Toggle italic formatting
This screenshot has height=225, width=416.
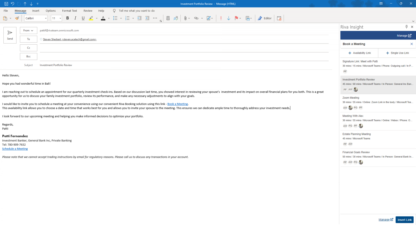pos(75,18)
